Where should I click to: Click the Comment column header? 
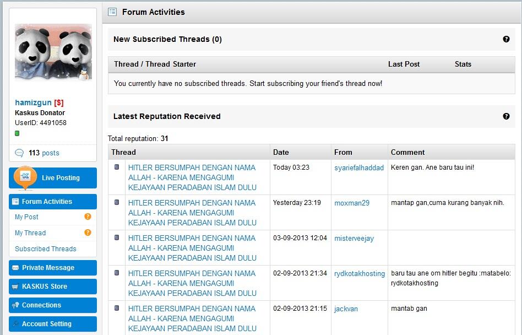pos(408,152)
